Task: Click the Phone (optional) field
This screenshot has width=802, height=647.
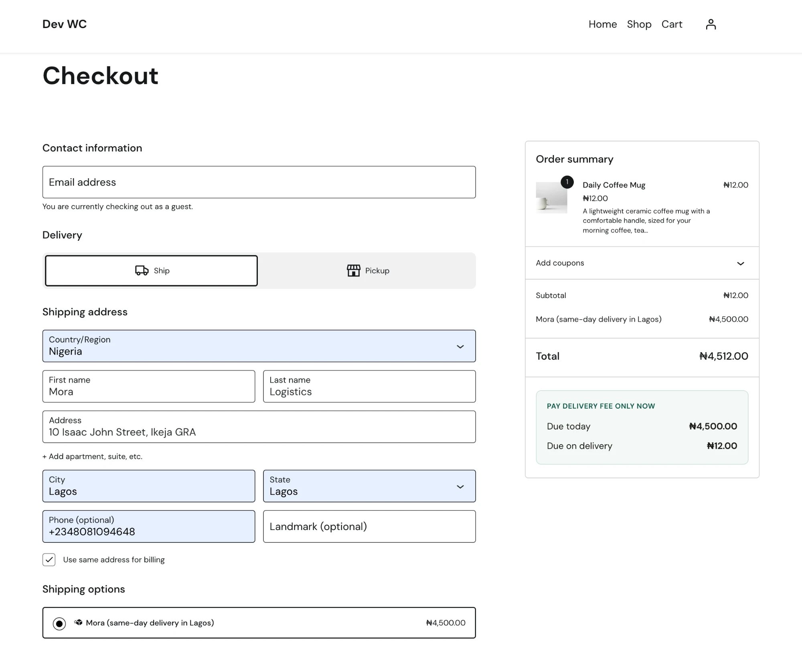Action: coord(149,526)
